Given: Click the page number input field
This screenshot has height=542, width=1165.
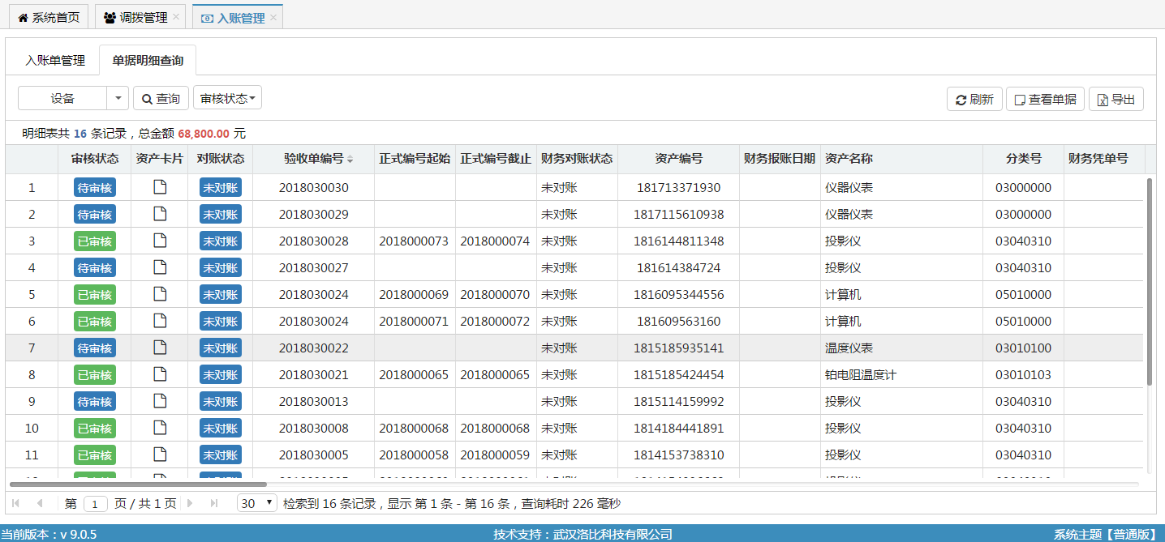Looking at the screenshot, I should pos(95,504).
